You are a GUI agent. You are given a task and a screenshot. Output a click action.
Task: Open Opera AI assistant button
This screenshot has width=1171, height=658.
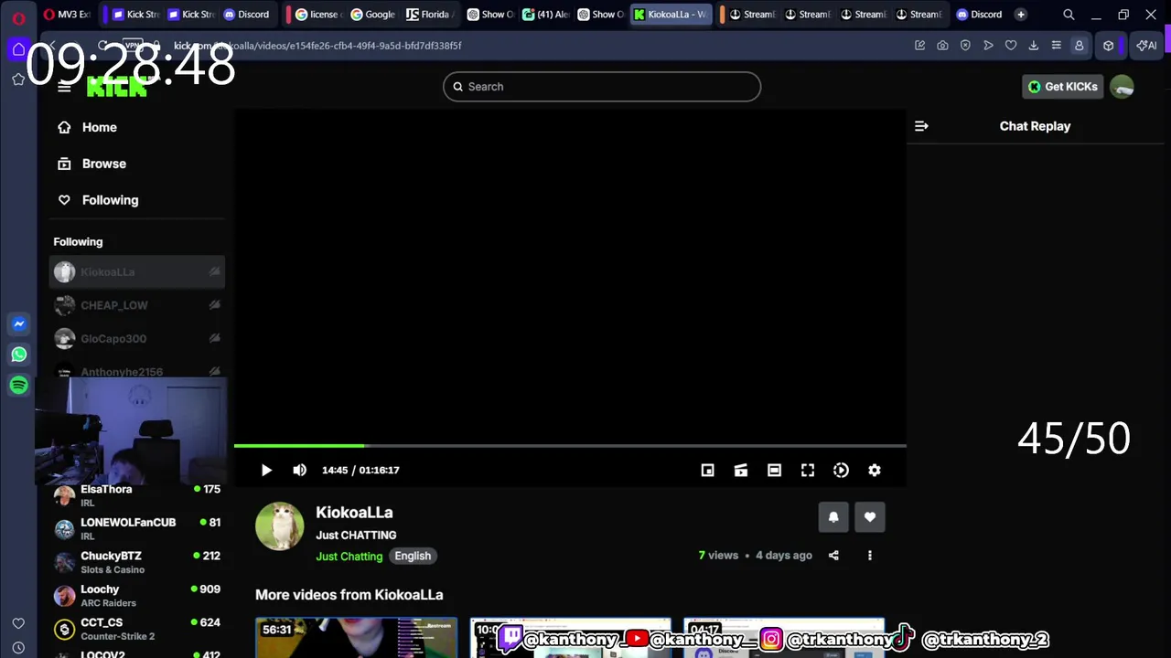click(1146, 46)
